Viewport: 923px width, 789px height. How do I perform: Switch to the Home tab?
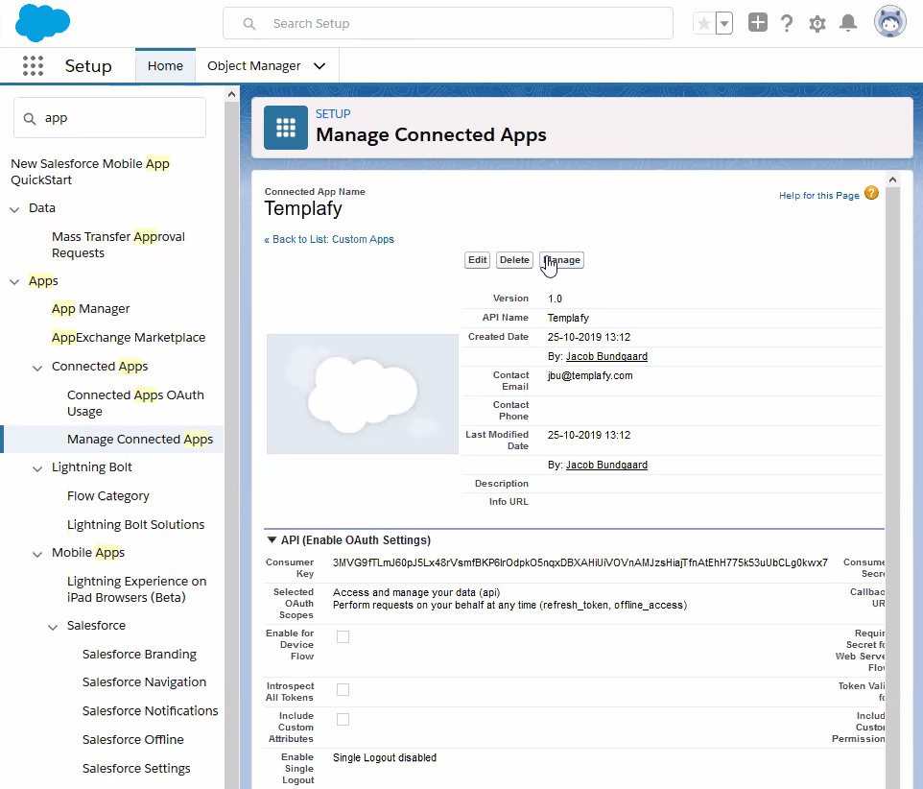pos(165,66)
